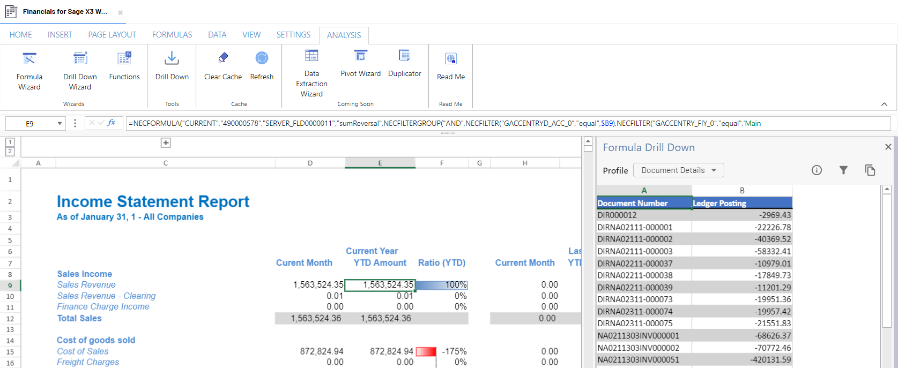Click the filter icon in Drill Down panel

point(843,170)
